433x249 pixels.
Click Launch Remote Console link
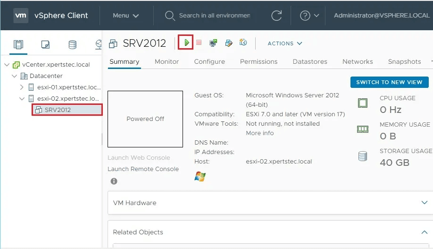[x=143, y=169]
